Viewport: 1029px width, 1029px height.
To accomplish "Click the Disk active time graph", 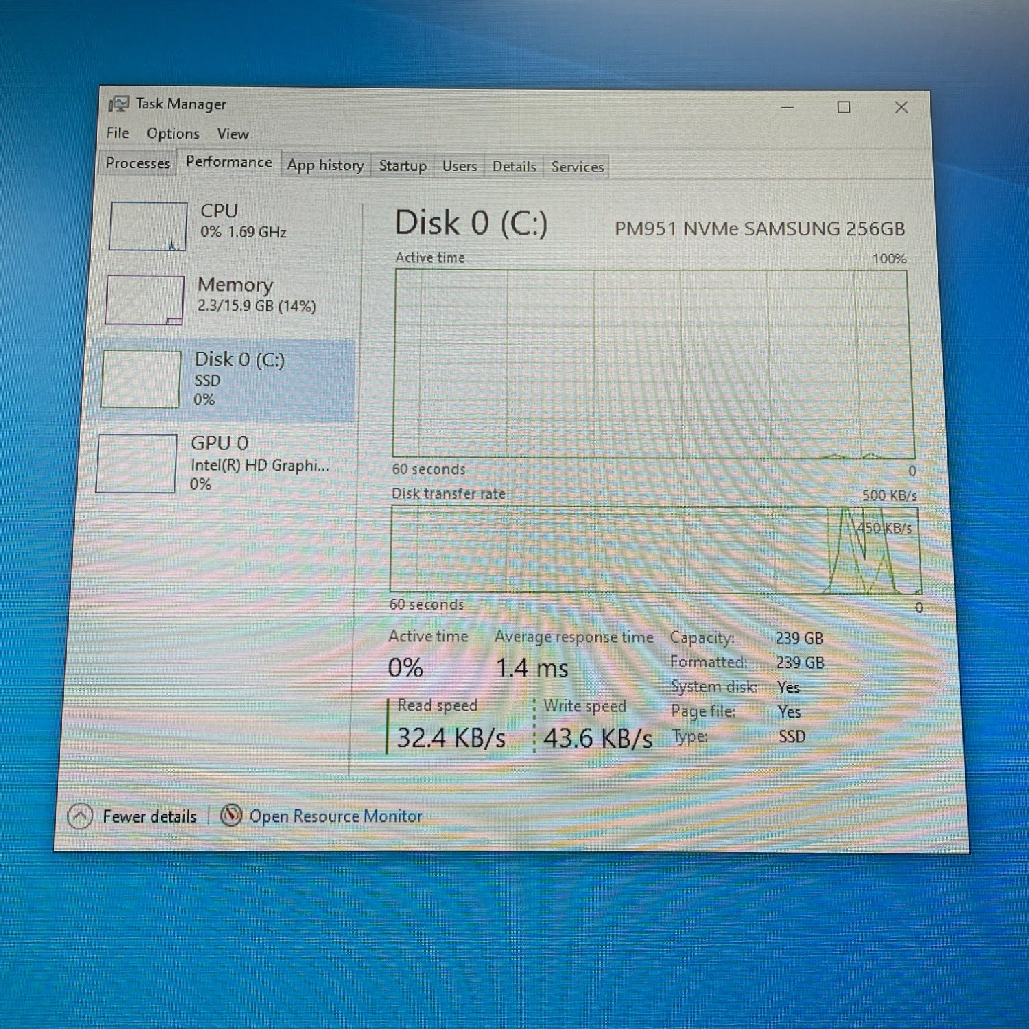I will [652, 364].
